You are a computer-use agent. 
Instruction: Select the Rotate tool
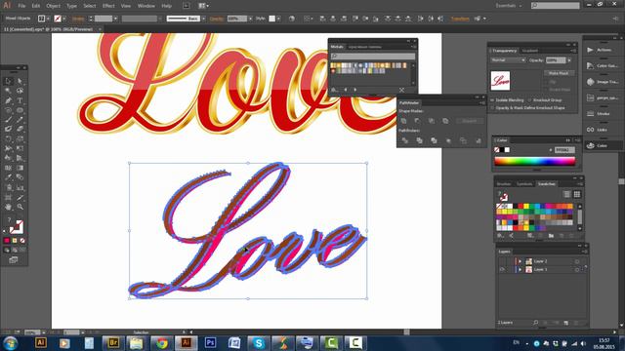(x=8, y=138)
